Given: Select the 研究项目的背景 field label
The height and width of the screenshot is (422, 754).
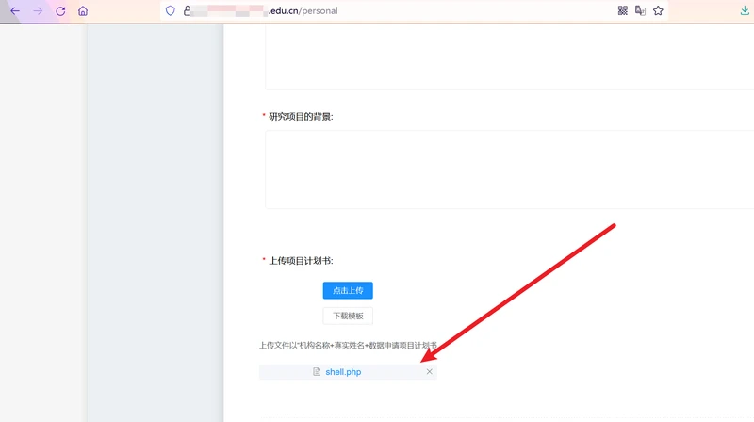Looking at the screenshot, I should point(301,116).
